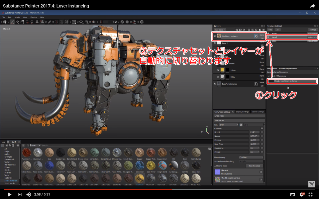
Task: Select the Paint brush tool
Action: tap(12, 22)
